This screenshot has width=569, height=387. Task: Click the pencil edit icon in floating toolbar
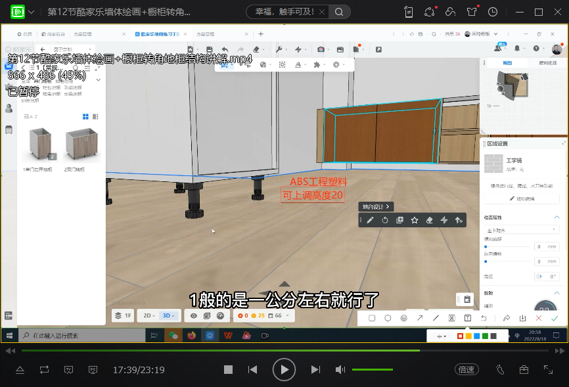click(370, 220)
